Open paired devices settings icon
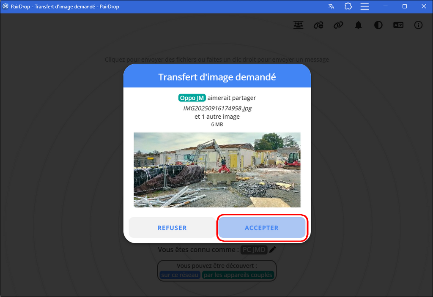 tap(318, 25)
